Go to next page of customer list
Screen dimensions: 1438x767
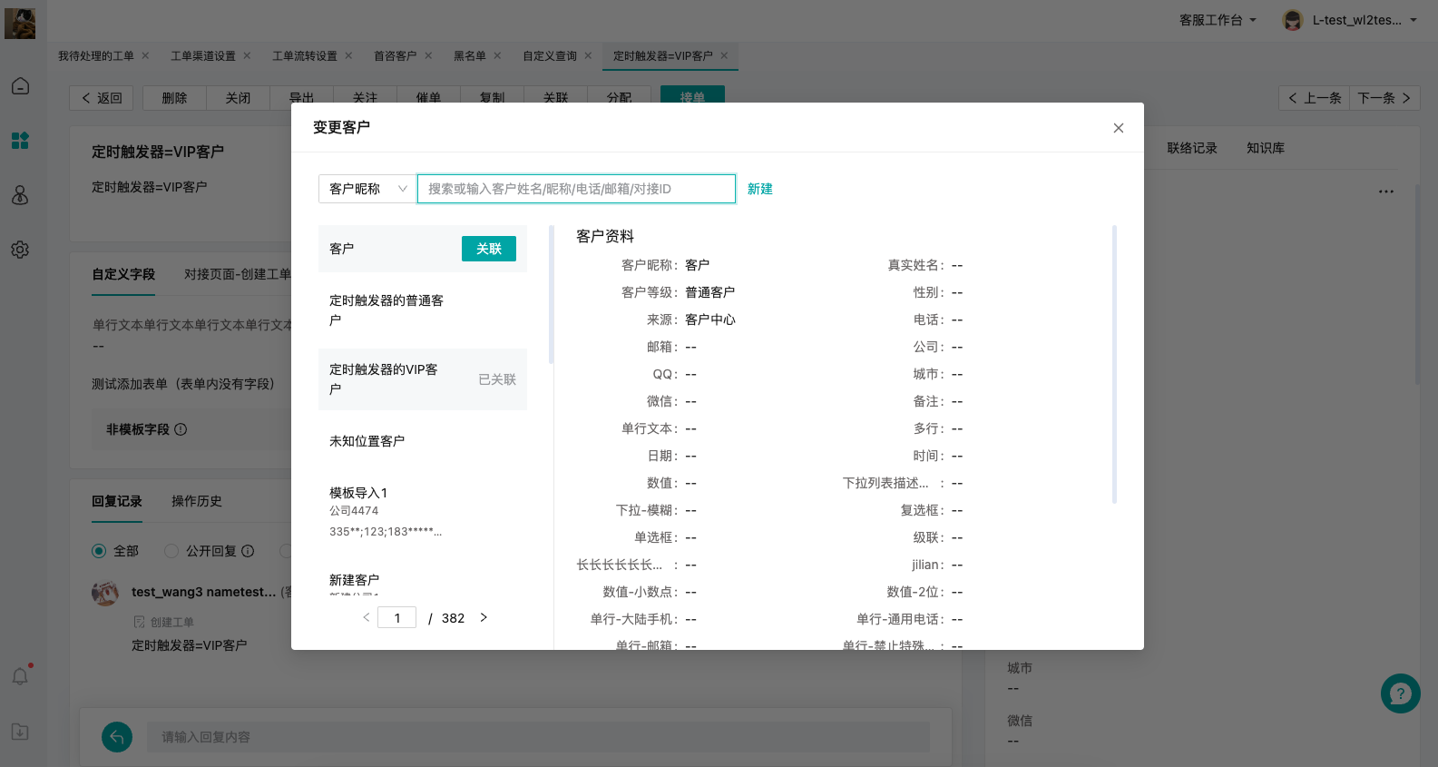tap(484, 617)
